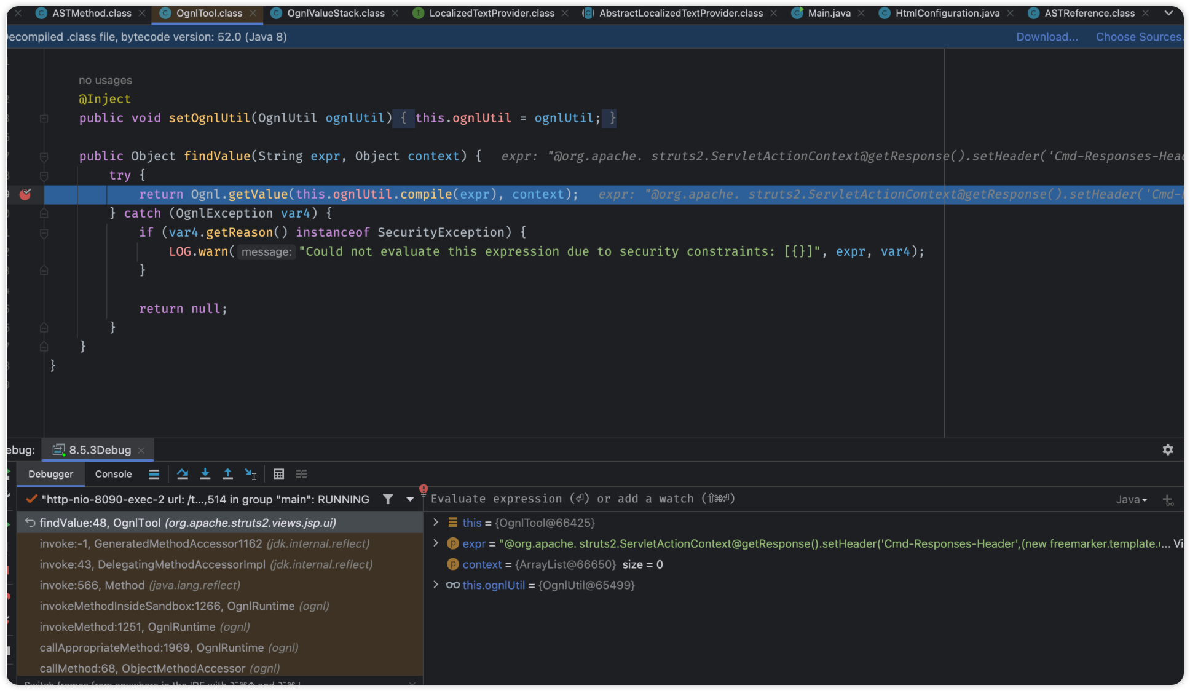The image size is (1190, 691).
Task: Click the Step Over debugger icon
Action: tap(183, 474)
